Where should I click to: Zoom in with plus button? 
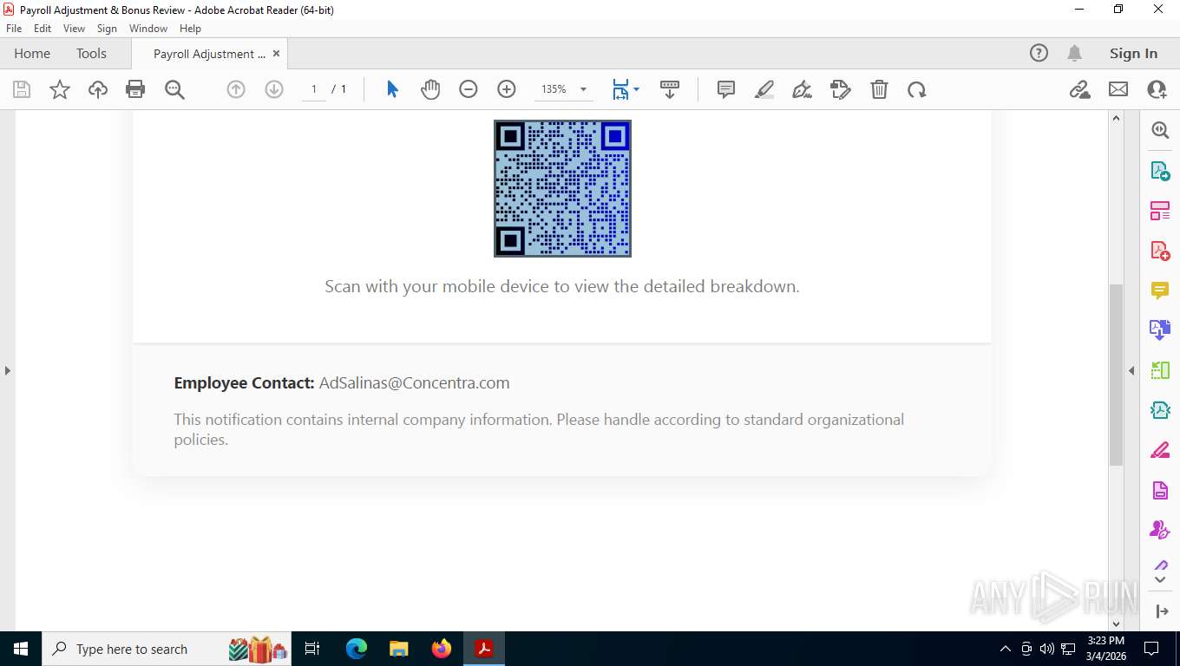click(507, 89)
